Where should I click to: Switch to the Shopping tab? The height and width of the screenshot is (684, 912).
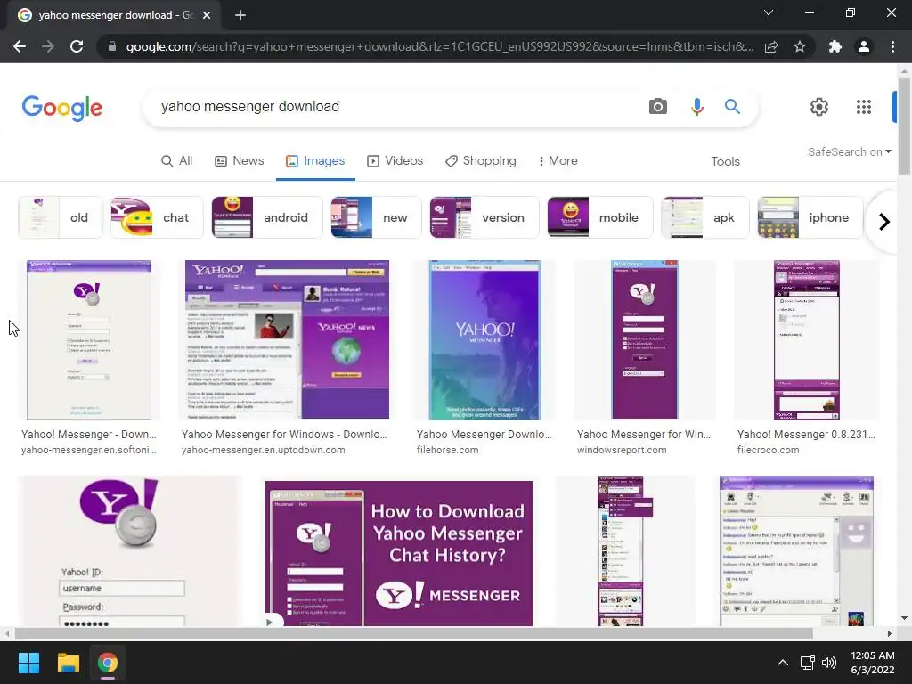point(480,160)
